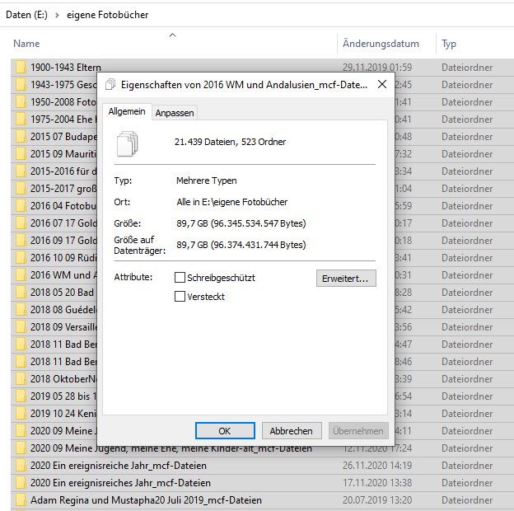The image size is (514, 511).
Task: Select the 2018 08 Guédel folder icon
Action: (21, 310)
